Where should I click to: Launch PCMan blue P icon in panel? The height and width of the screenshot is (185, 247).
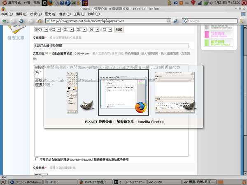point(68,3)
